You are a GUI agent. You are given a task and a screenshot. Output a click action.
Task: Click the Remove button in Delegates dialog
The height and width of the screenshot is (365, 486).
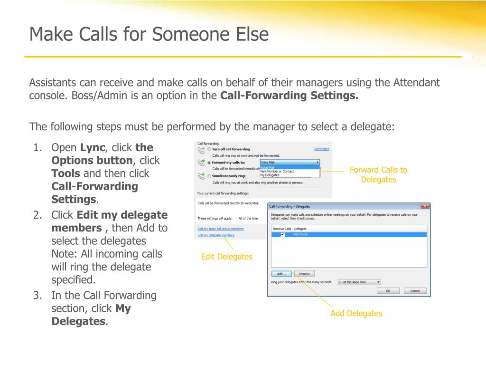304,274
